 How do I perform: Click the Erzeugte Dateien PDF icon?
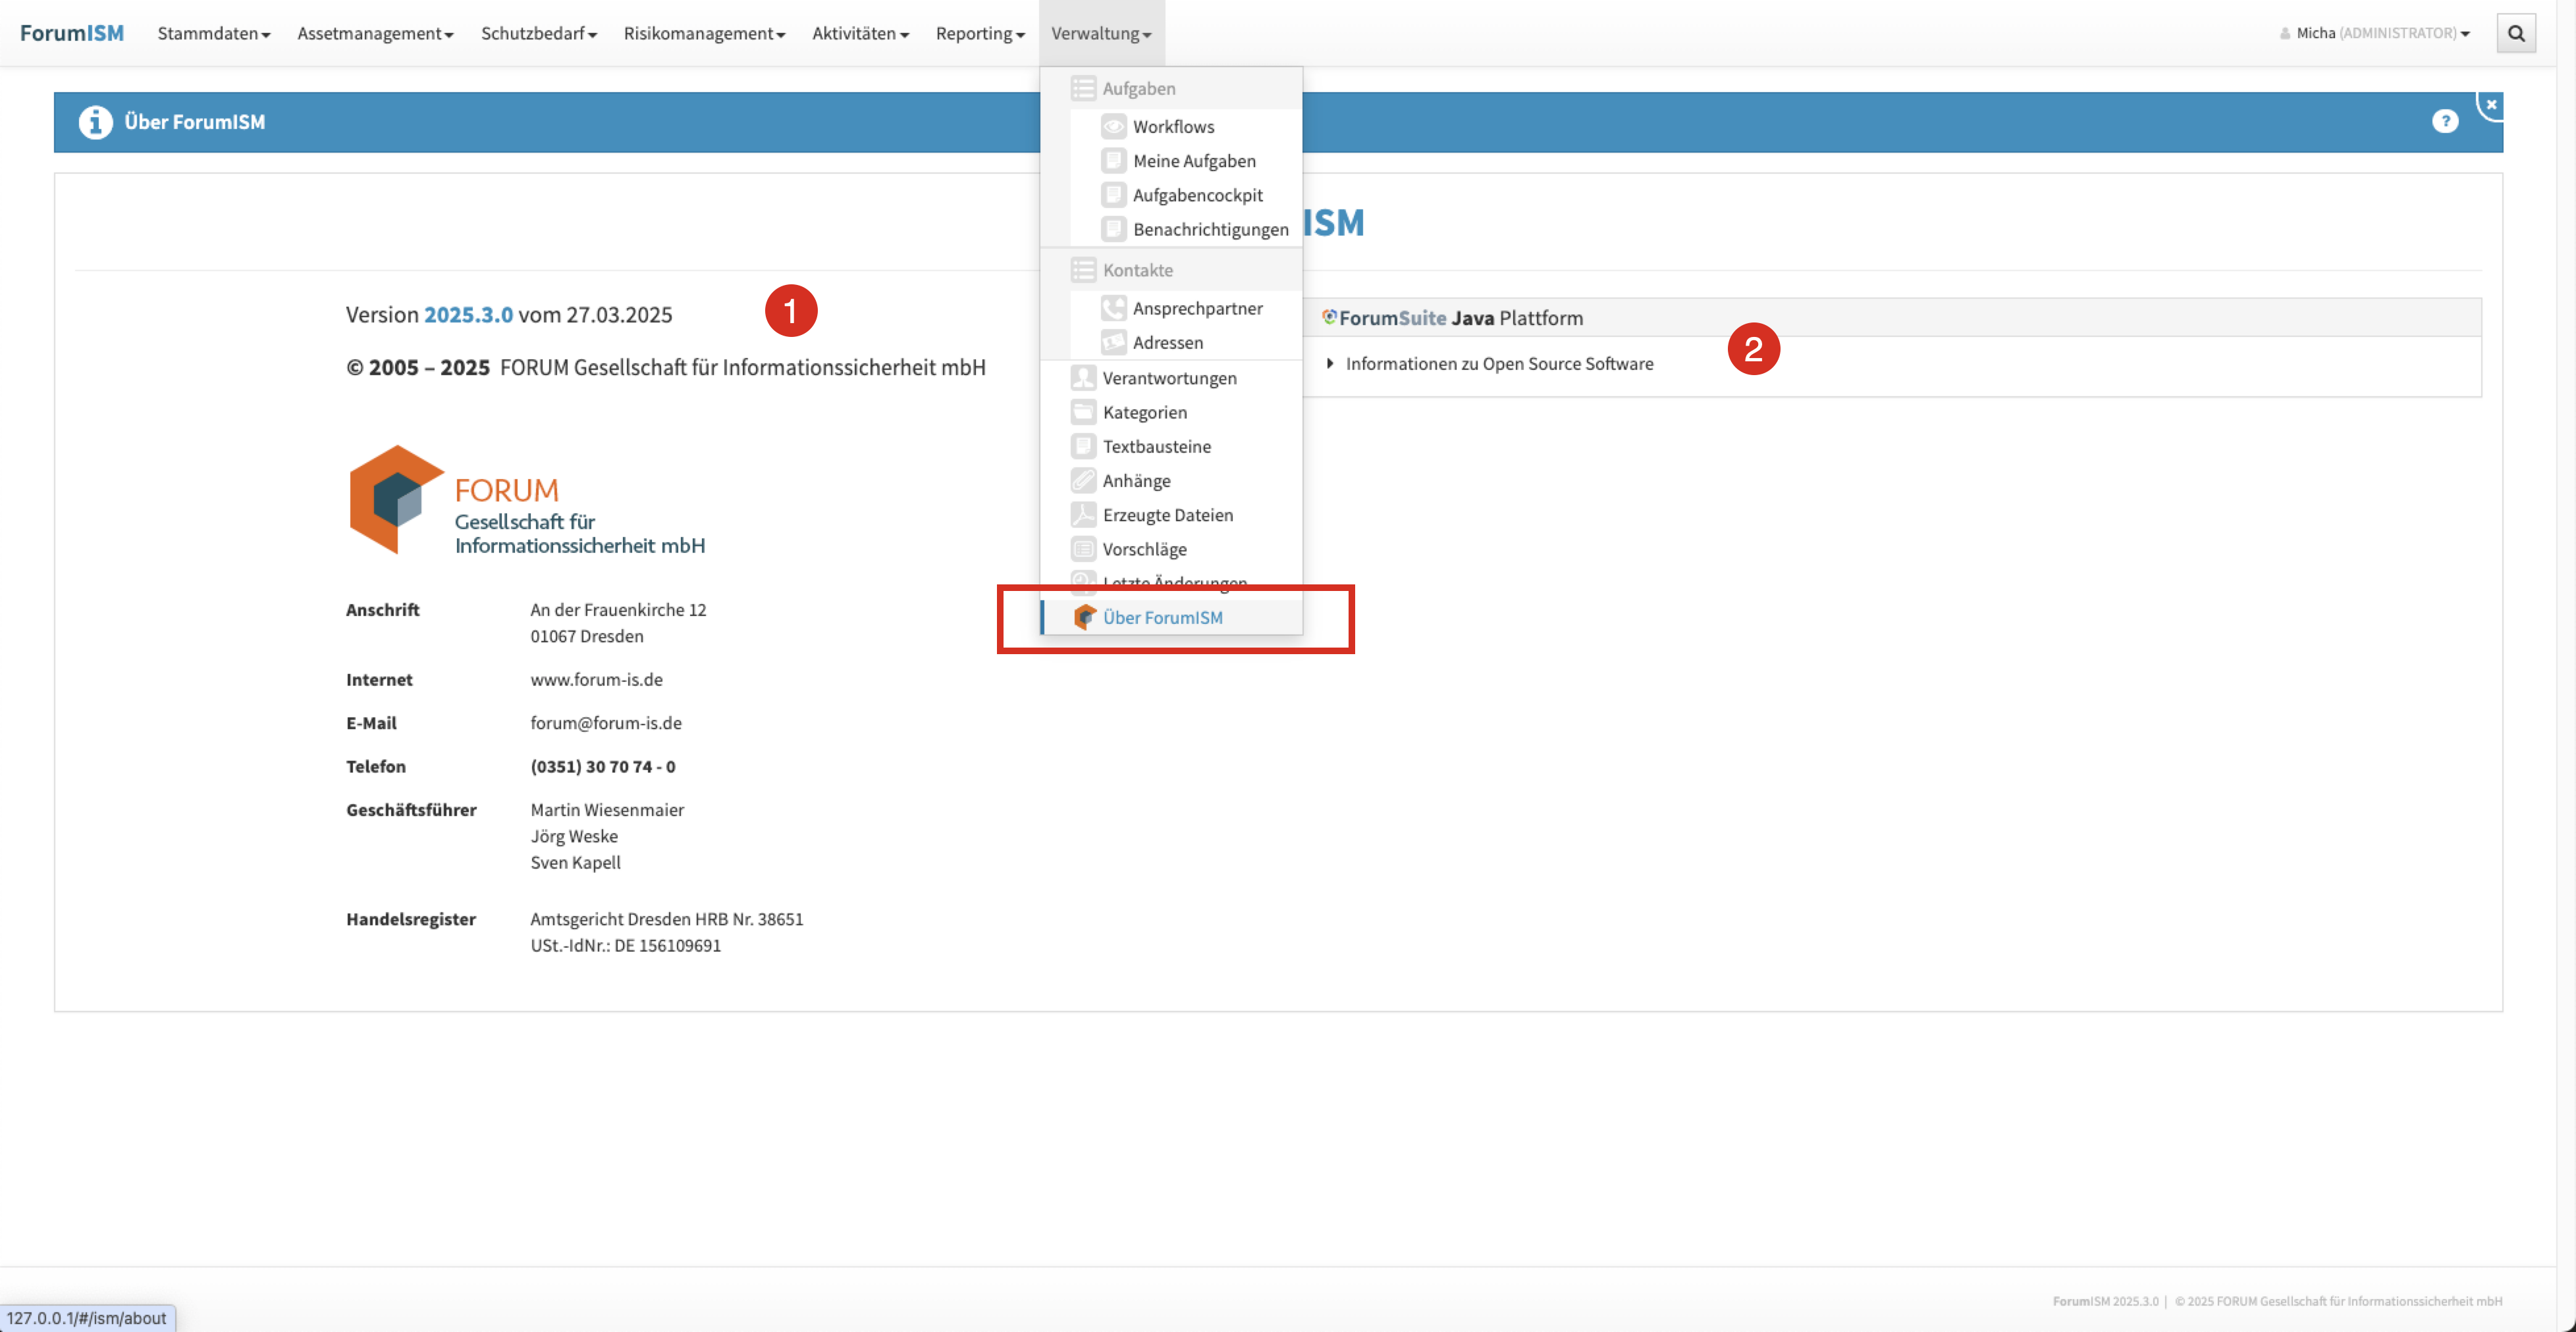(1083, 515)
